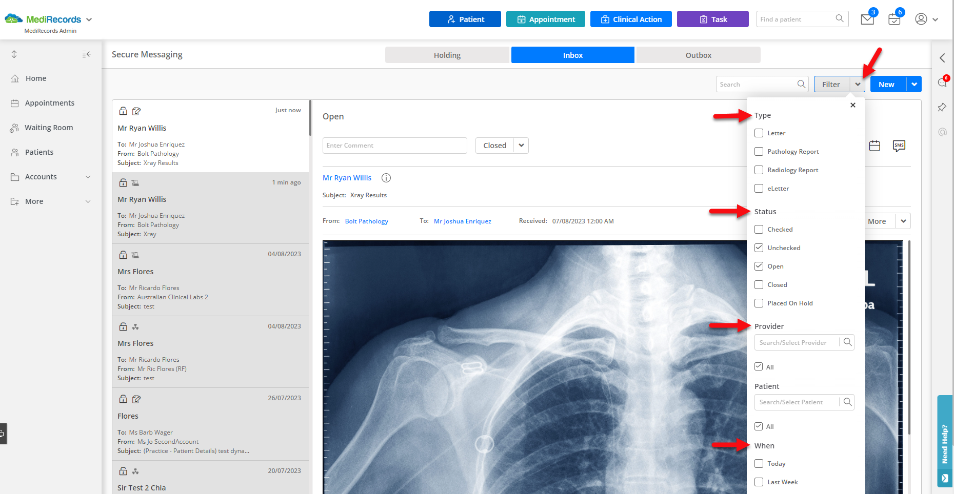Switch to the Inbox tab

tap(573, 55)
